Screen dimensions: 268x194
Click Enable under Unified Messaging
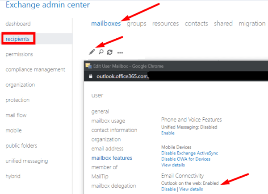click(168, 133)
